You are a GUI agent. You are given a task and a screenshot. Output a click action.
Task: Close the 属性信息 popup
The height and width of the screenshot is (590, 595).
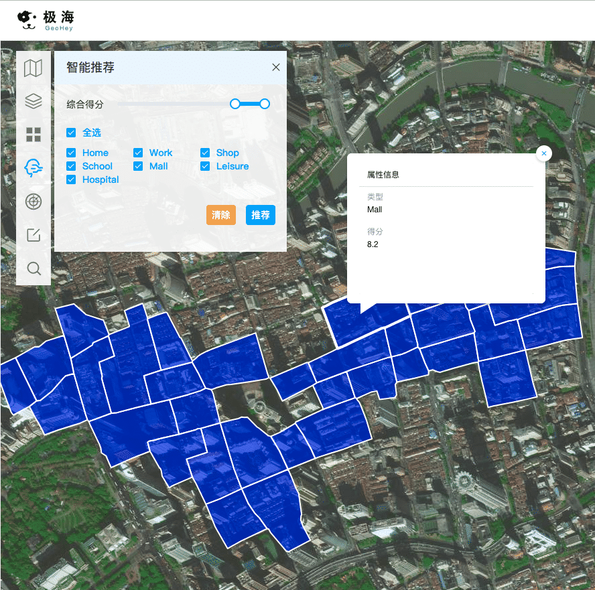pyautogui.click(x=544, y=153)
